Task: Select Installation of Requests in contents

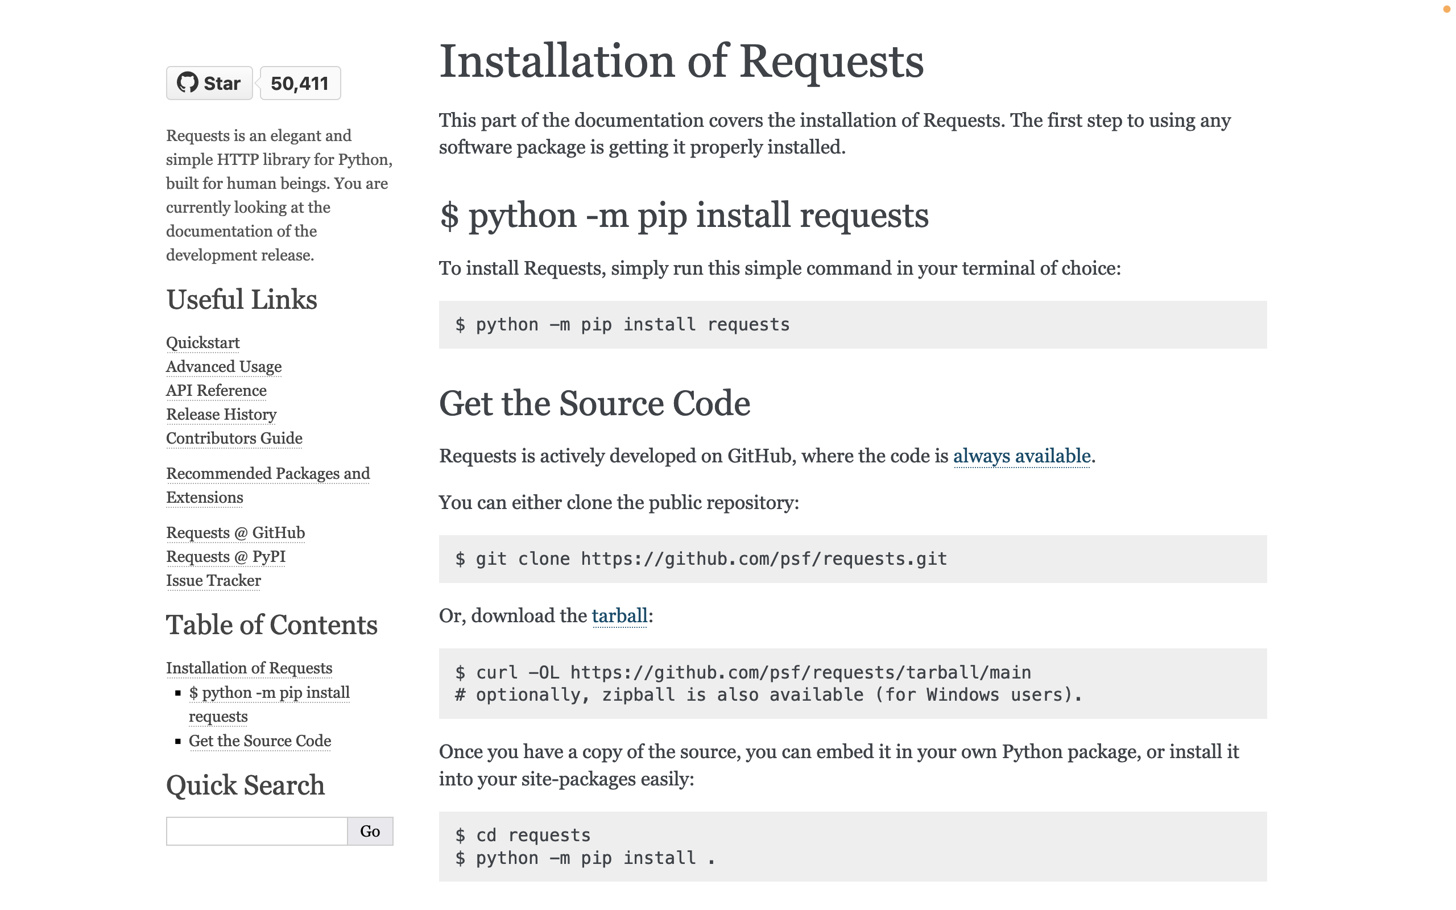Action: click(x=249, y=668)
